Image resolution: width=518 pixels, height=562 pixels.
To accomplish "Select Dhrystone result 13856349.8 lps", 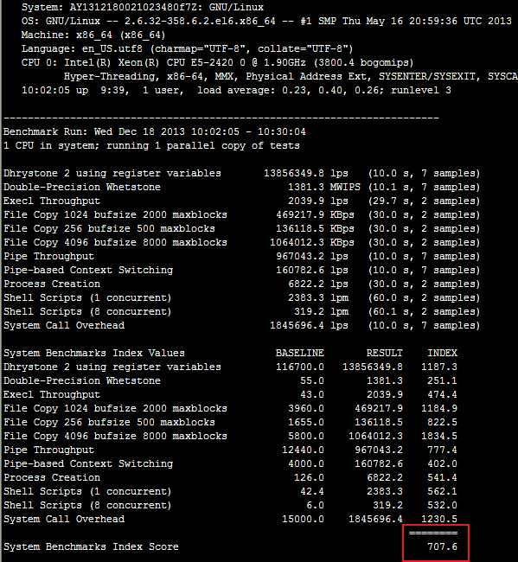I will click(306, 173).
